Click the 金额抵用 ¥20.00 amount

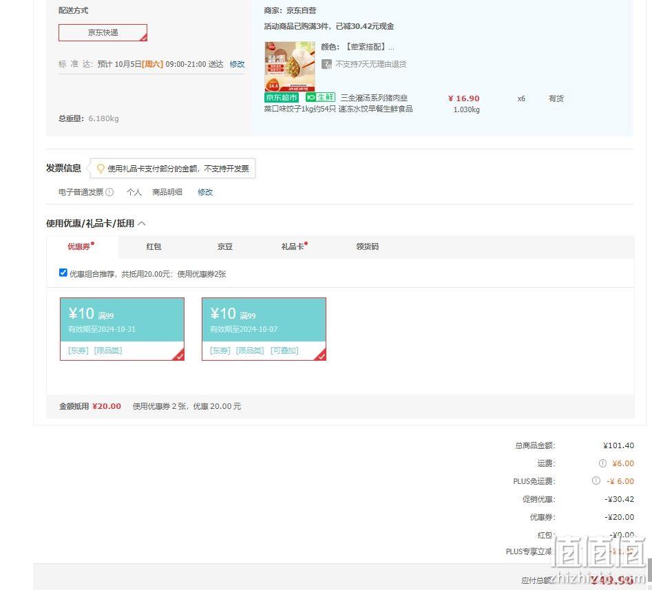[107, 406]
